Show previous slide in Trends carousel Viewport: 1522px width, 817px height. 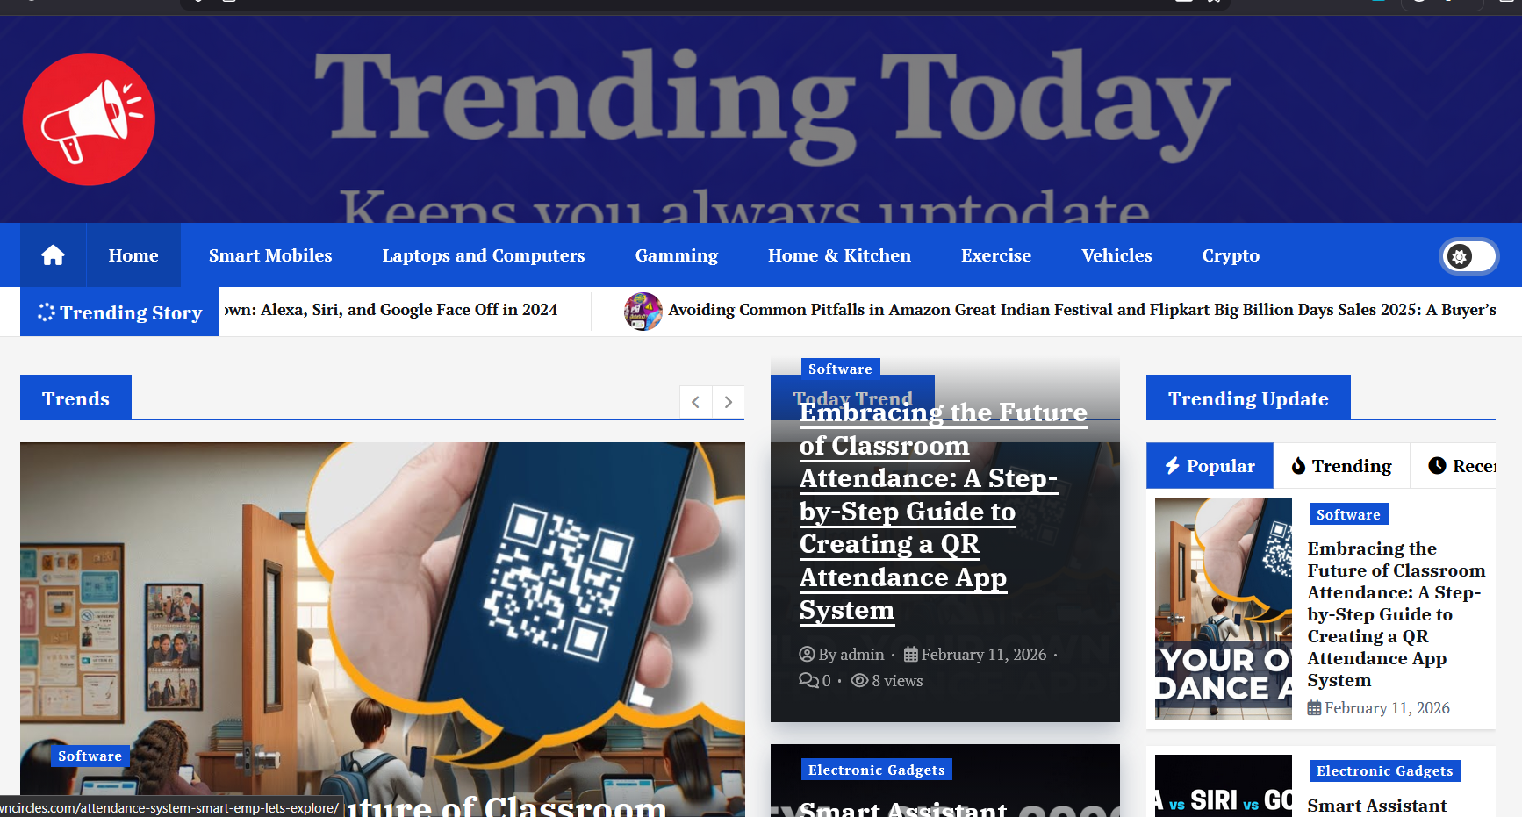(695, 402)
